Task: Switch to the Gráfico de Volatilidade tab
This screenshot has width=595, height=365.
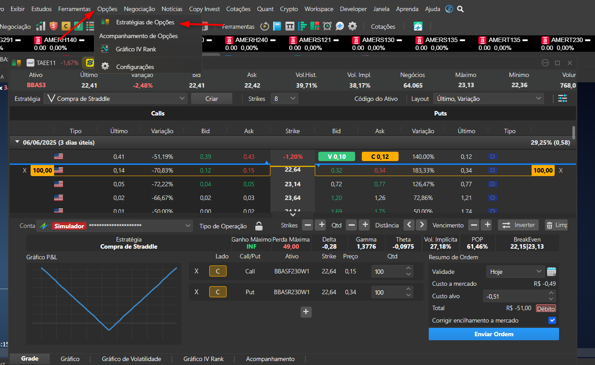Action: click(x=132, y=359)
